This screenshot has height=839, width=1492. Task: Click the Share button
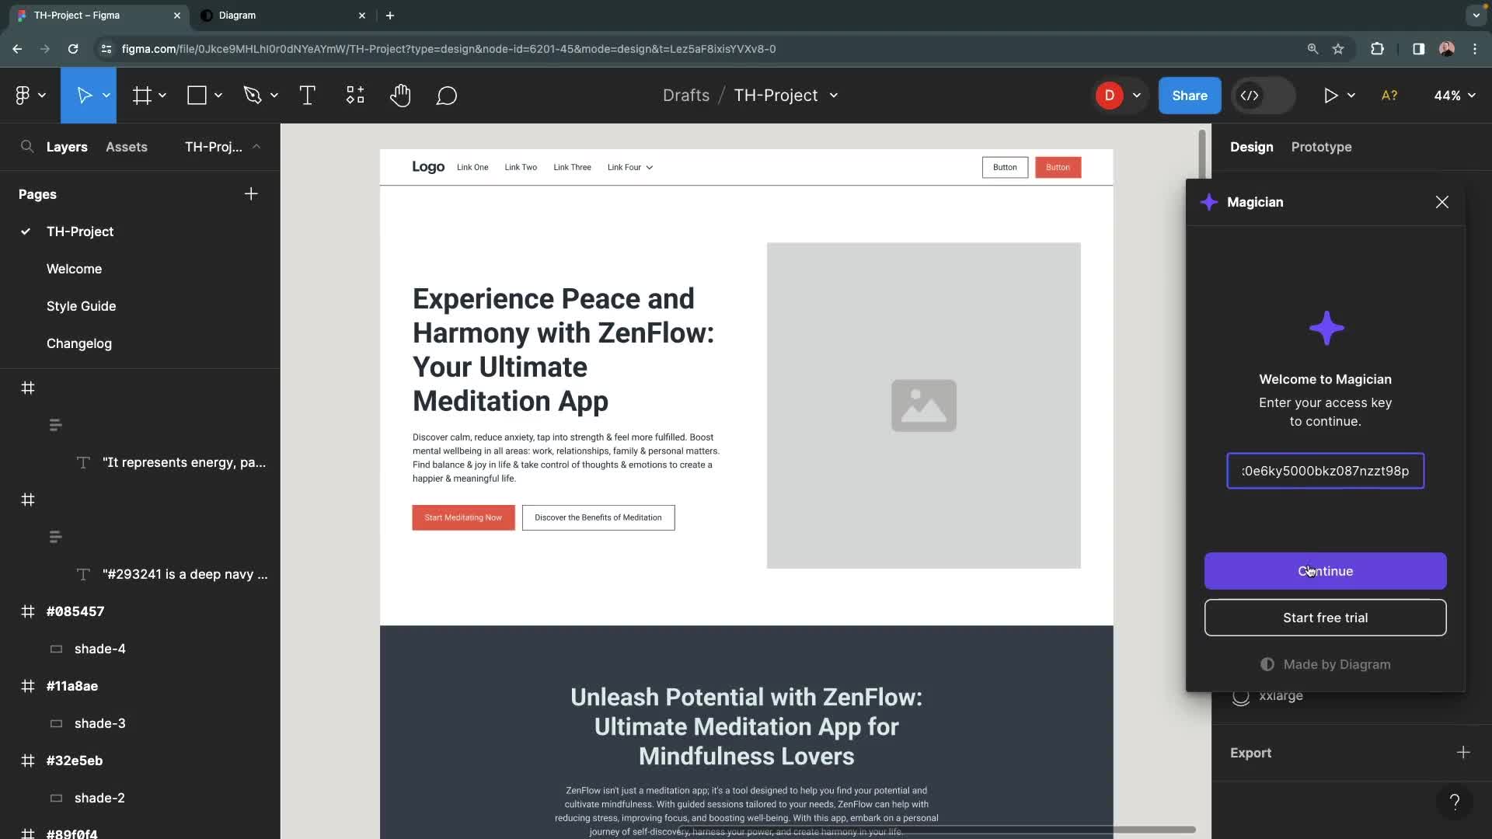pos(1190,95)
